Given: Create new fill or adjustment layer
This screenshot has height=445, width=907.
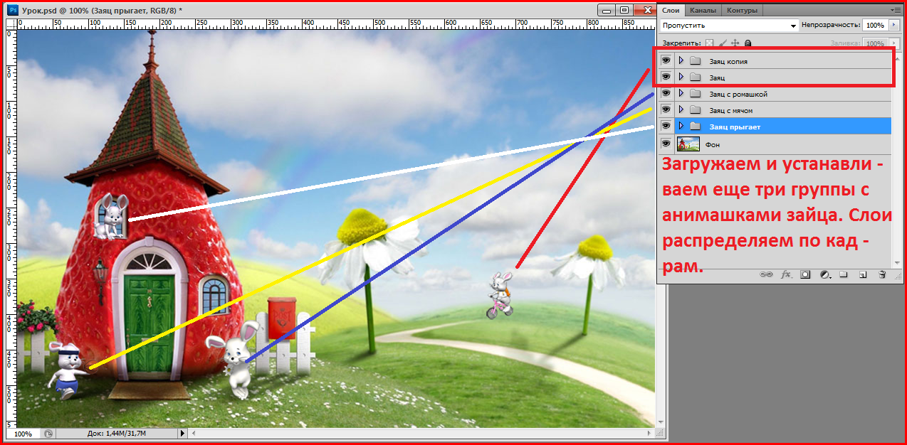Looking at the screenshot, I should (825, 274).
